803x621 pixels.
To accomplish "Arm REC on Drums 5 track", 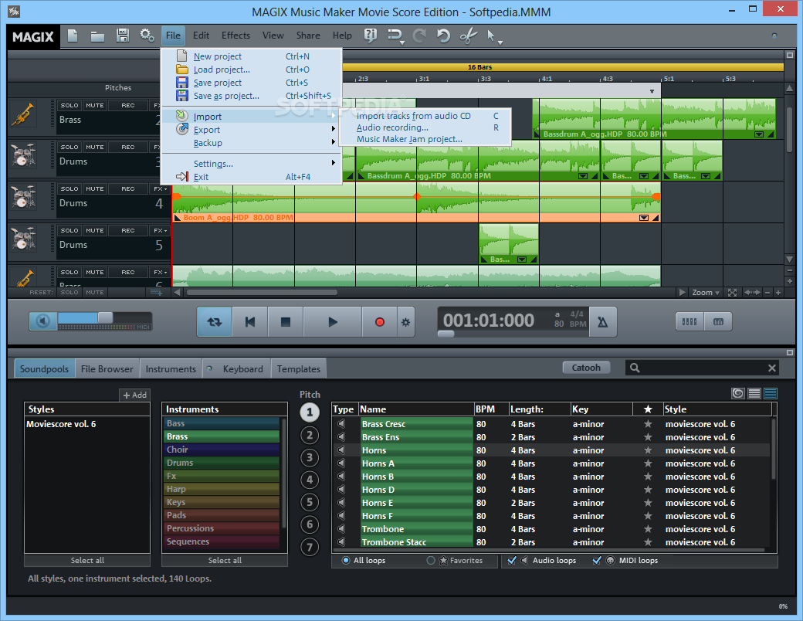I will point(128,231).
